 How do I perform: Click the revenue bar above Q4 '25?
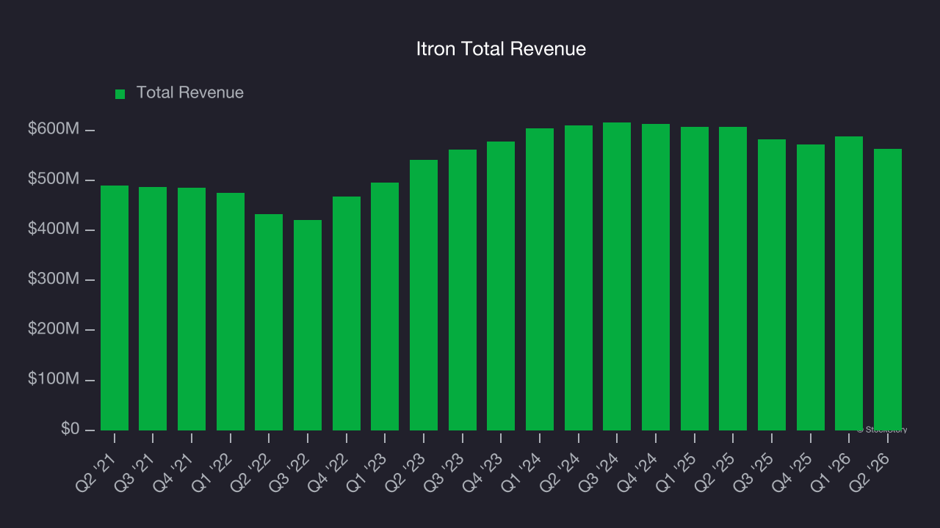click(x=811, y=287)
